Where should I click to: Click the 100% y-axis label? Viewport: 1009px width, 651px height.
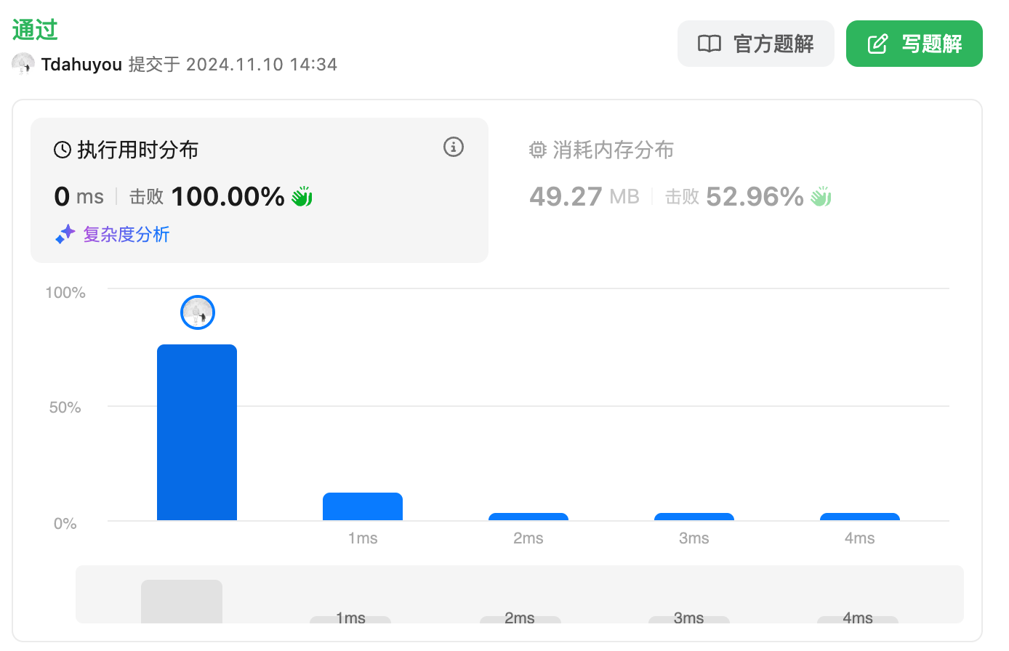pyautogui.click(x=65, y=293)
